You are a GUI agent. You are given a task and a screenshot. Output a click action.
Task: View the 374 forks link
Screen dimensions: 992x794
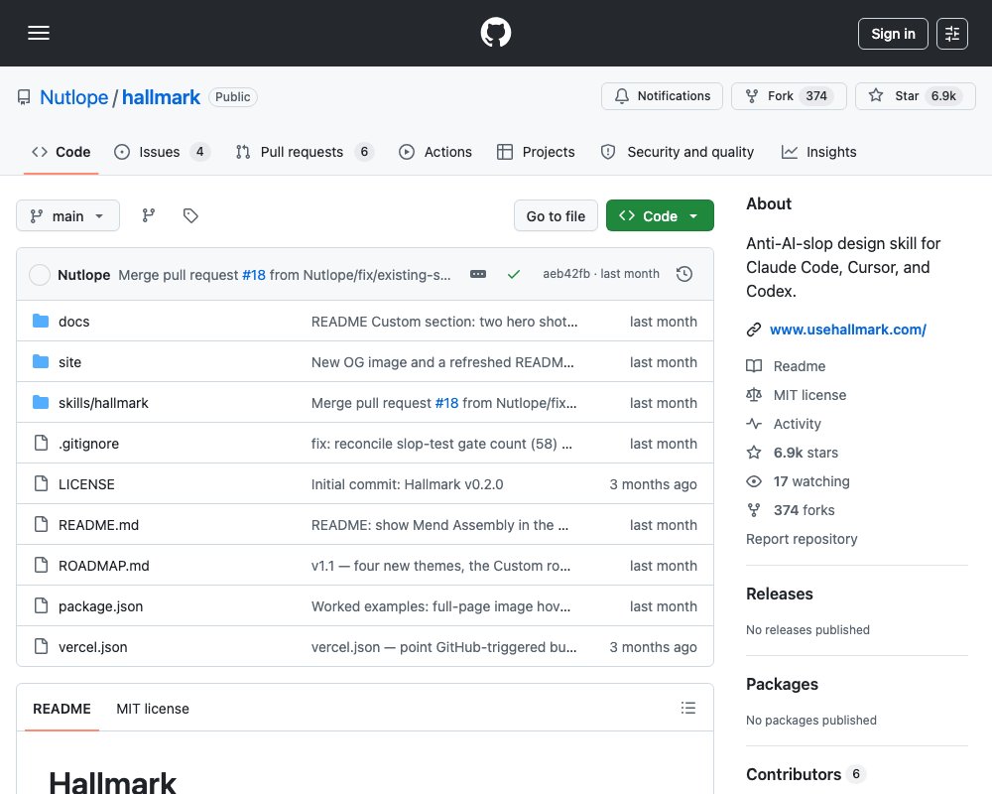pos(791,510)
